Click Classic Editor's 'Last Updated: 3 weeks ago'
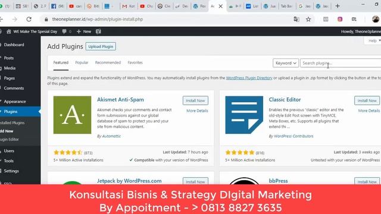This screenshot has width=381, height=214. point(357,152)
